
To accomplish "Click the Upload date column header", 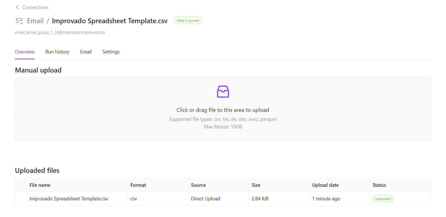I will pyautogui.click(x=325, y=185).
